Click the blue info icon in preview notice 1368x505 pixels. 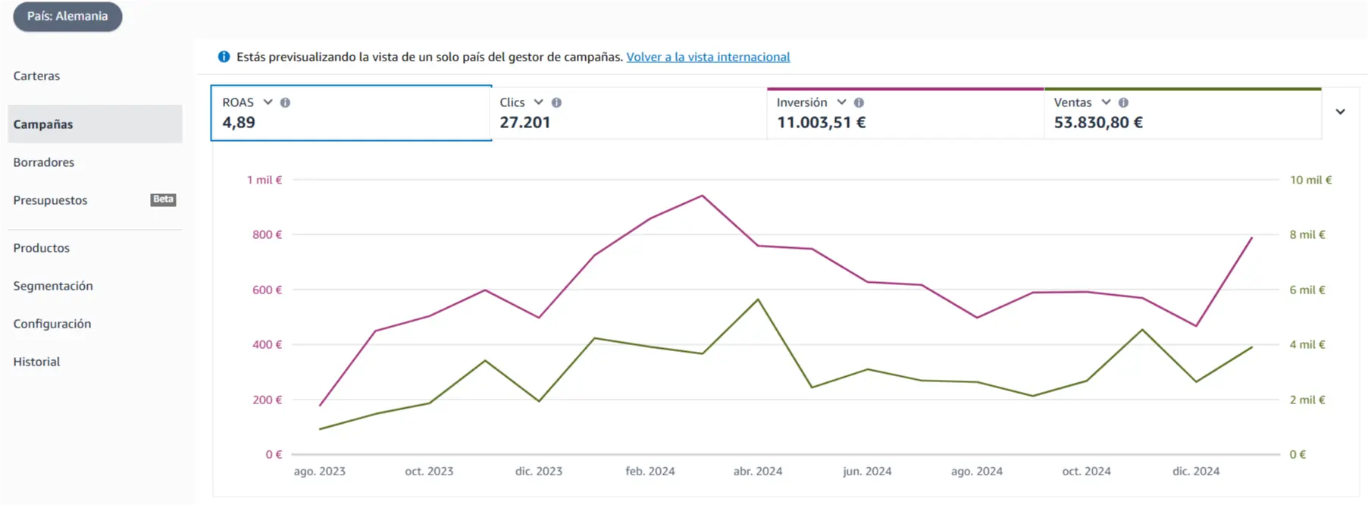[224, 57]
